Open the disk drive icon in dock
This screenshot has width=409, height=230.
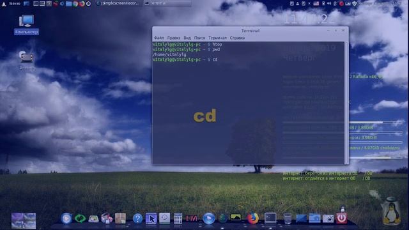click(x=93, y=218)
